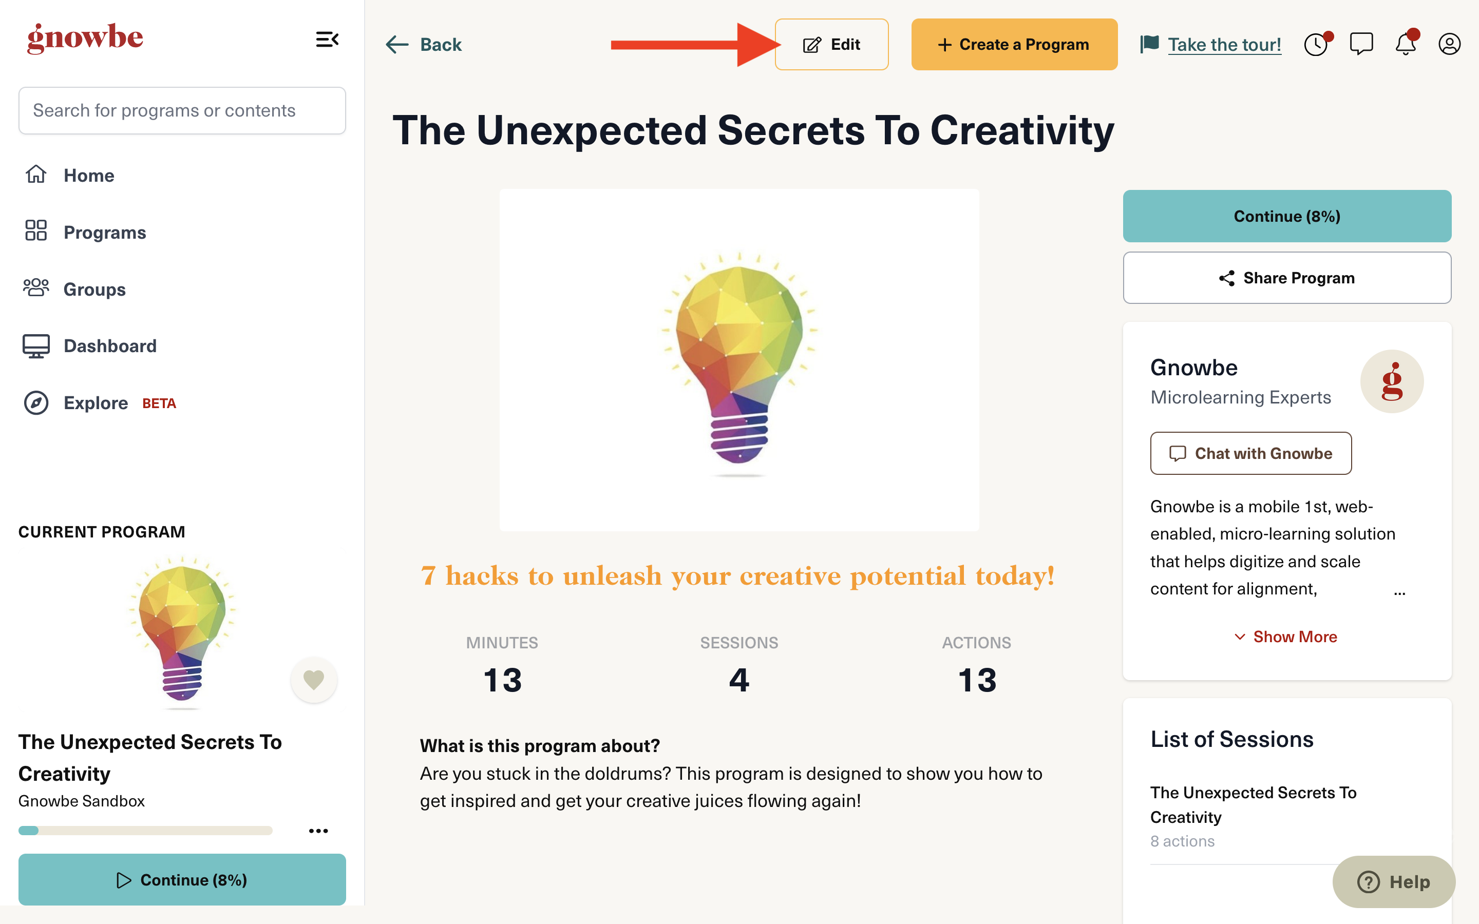Click the Take the tour! link
Image resolution: width=1479 pixels, height=924 pixels.
[1224, 45]
